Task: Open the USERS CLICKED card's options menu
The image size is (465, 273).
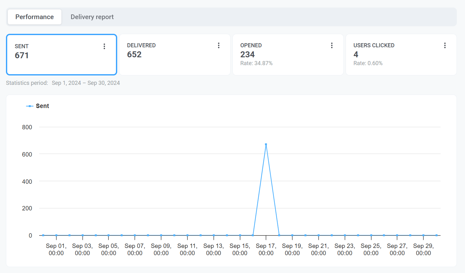Action: coord(445,45)
